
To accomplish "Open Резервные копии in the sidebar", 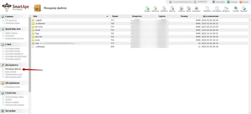I will (x=13, y=87).
